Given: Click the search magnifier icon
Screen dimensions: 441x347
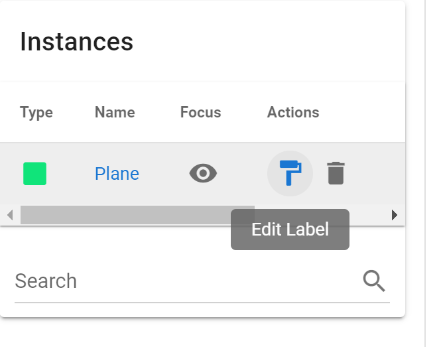Looking at the screenshot, I should tap(374, 281).
